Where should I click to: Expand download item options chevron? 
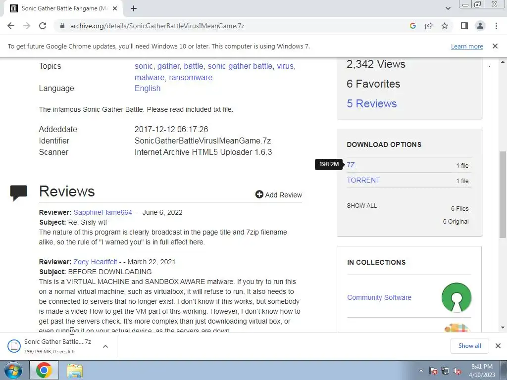click(105, 346)
